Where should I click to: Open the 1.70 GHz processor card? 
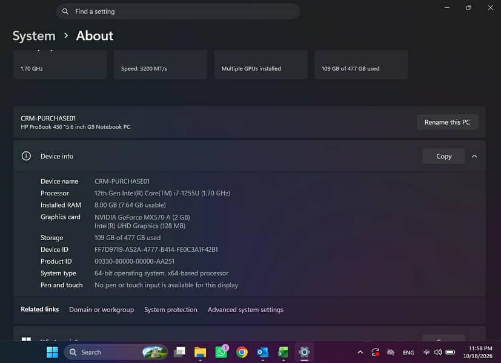[60, 65]
